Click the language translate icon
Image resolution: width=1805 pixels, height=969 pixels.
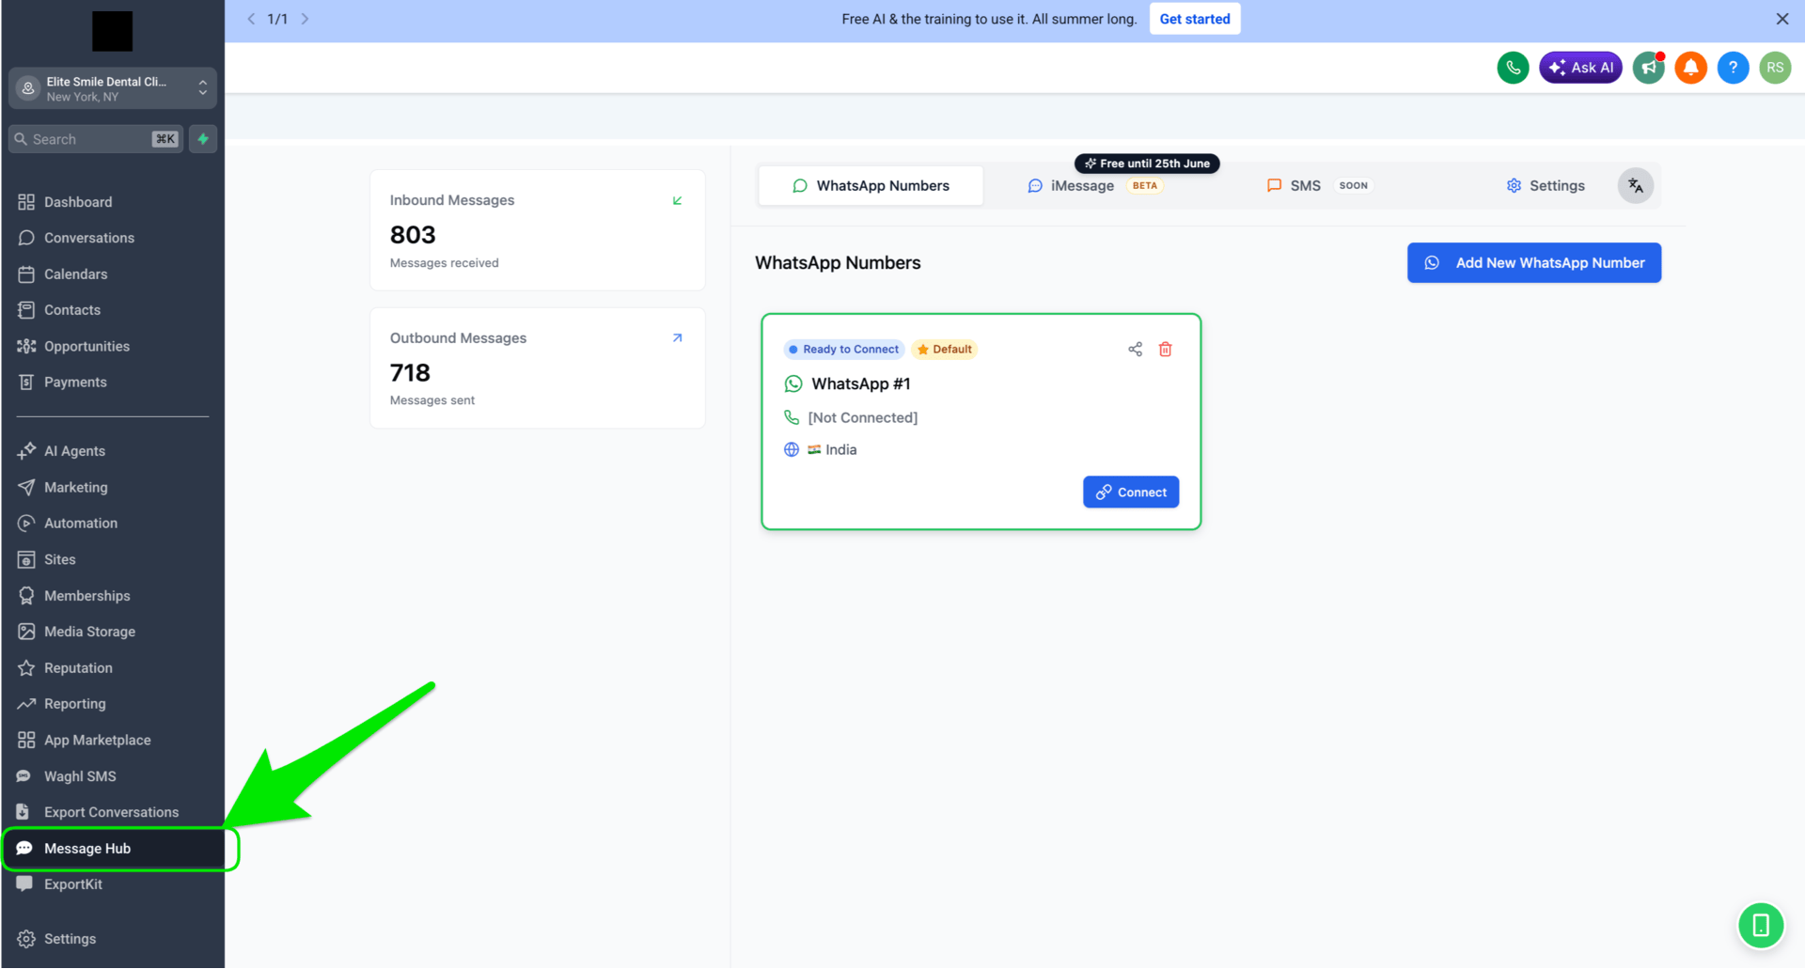pyautogui.click(x=1636, y=186)
